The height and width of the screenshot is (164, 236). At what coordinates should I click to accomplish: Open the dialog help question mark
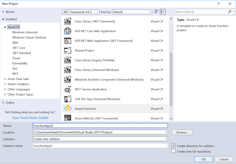[219, 4]
